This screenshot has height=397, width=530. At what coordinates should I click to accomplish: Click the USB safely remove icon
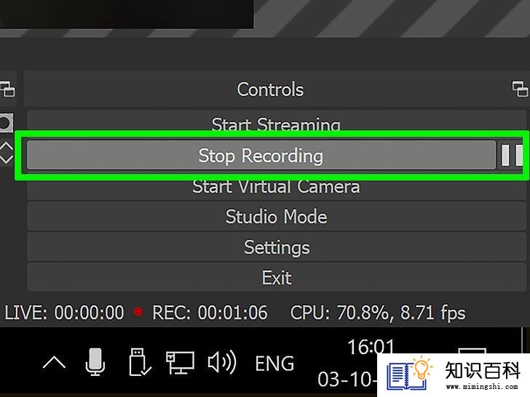click(x=138, y=362)
